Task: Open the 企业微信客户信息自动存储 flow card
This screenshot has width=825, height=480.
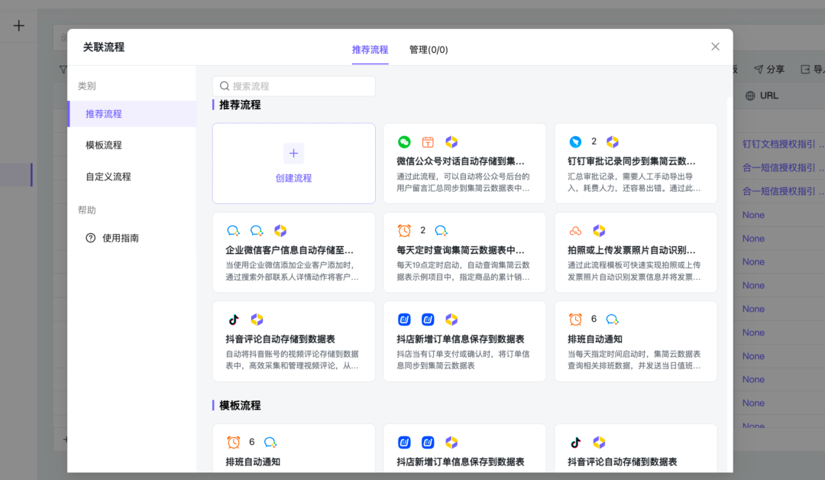Action: pyautogui.click(x=294, y=253)
